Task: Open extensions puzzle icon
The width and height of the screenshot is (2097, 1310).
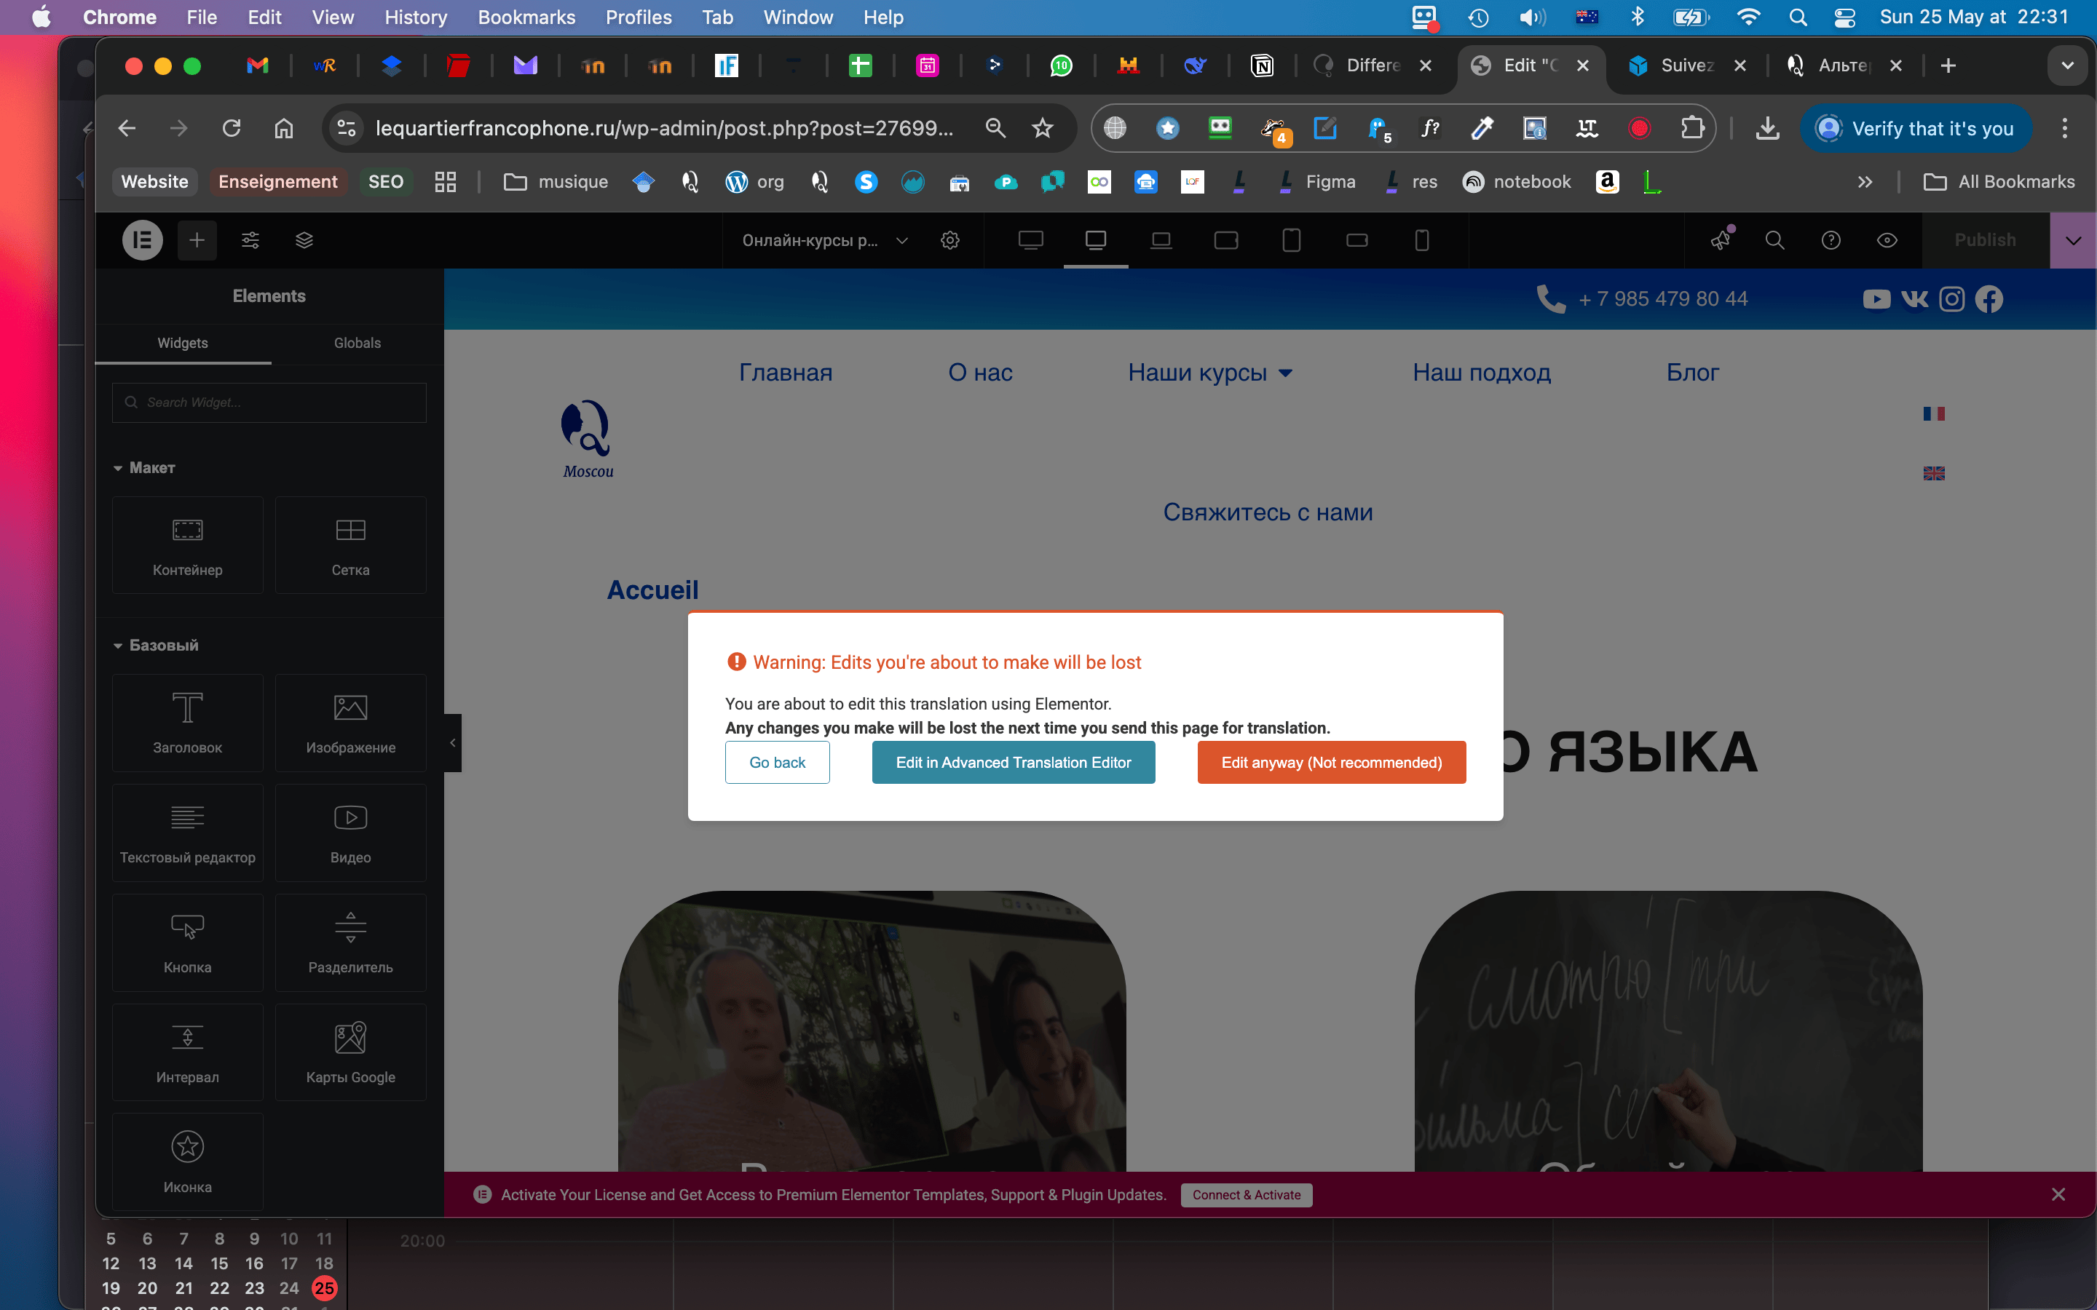Action: tap(1691, 128)
